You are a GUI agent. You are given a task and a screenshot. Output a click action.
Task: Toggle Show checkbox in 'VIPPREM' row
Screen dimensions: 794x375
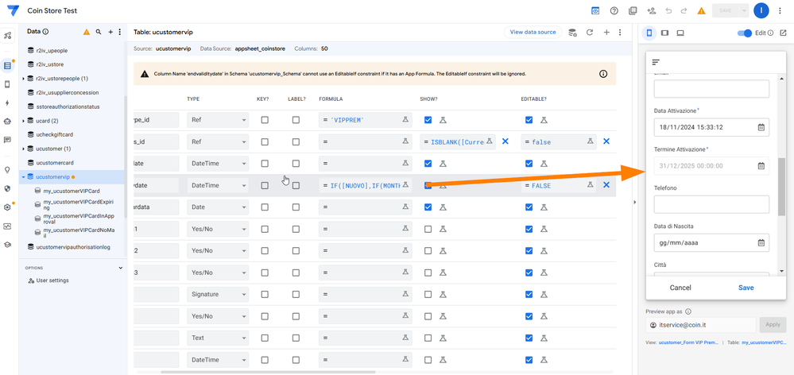tap(428, 120)
